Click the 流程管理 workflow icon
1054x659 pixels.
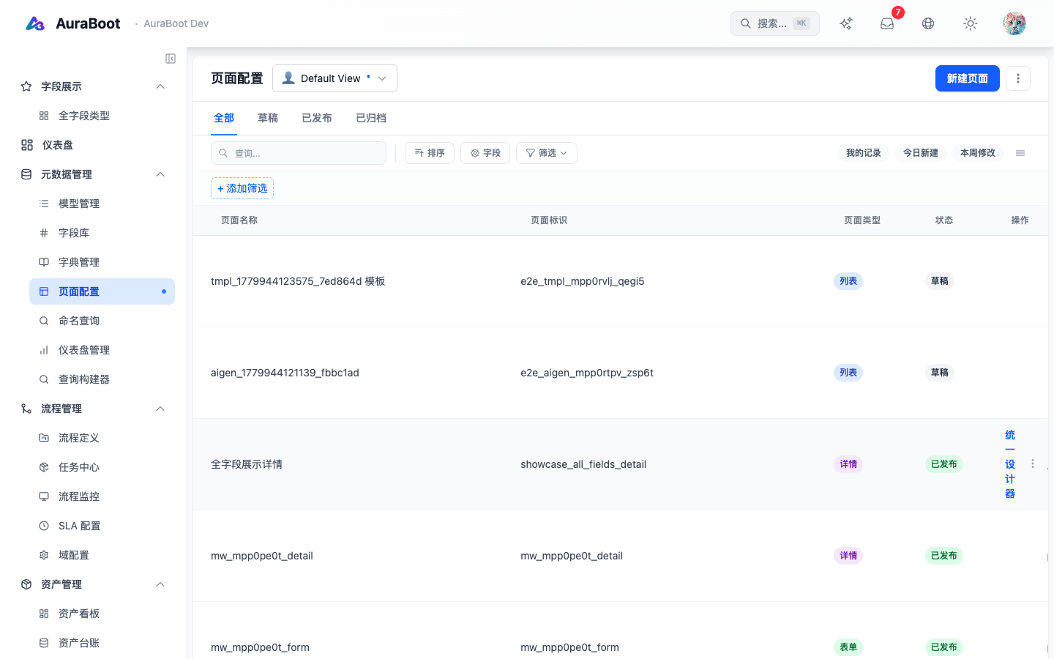[26, 409]
